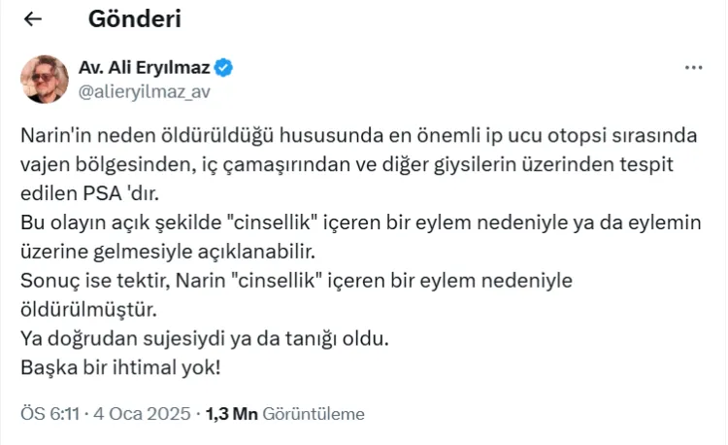The height and width of the screenshot is (445, 728).
Task: Click the line beginning Bu olayın açık
Action: (359, 224)
